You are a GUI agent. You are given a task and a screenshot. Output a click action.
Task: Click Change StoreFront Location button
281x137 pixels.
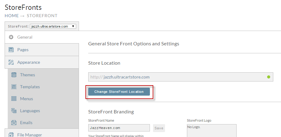tap(119, 92)
